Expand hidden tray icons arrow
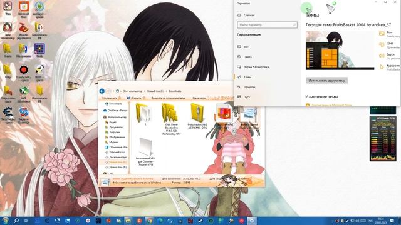Screen dimensions: 401x225 click(x=332, y=221)
